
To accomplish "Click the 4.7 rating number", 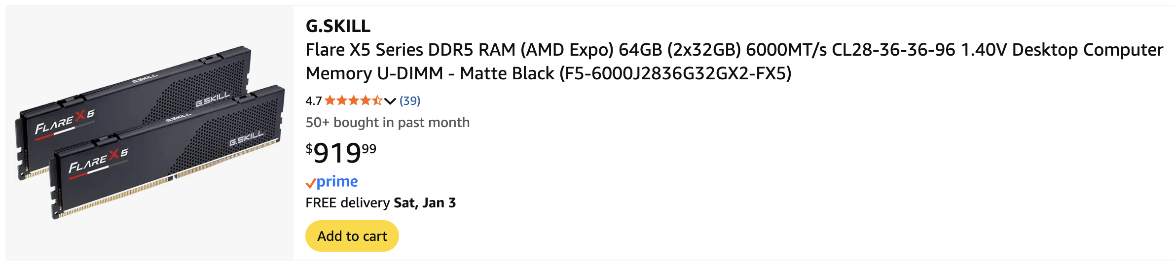I will tap(313, 101).
